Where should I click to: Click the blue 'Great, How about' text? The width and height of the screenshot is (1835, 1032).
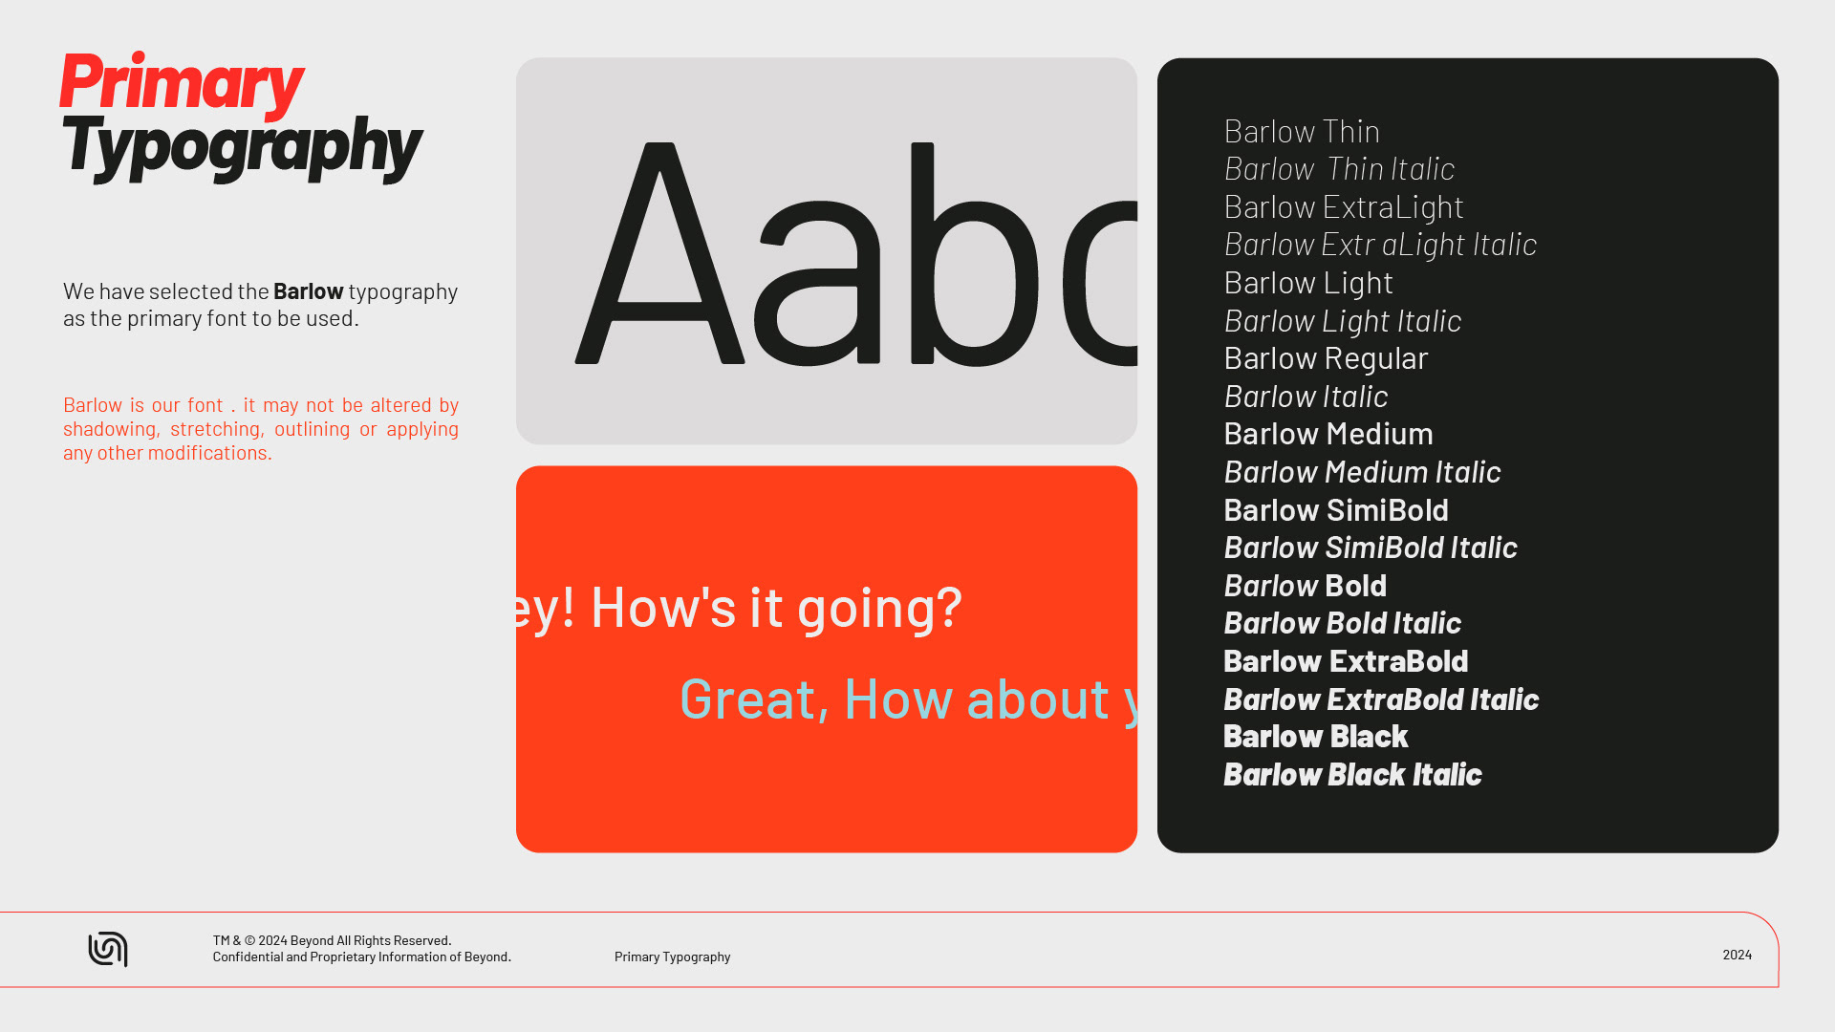[894, 699]
